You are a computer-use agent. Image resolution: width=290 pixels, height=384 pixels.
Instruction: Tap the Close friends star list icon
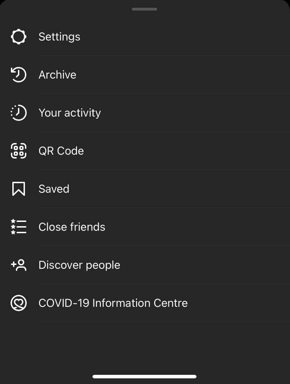[19, 227]
